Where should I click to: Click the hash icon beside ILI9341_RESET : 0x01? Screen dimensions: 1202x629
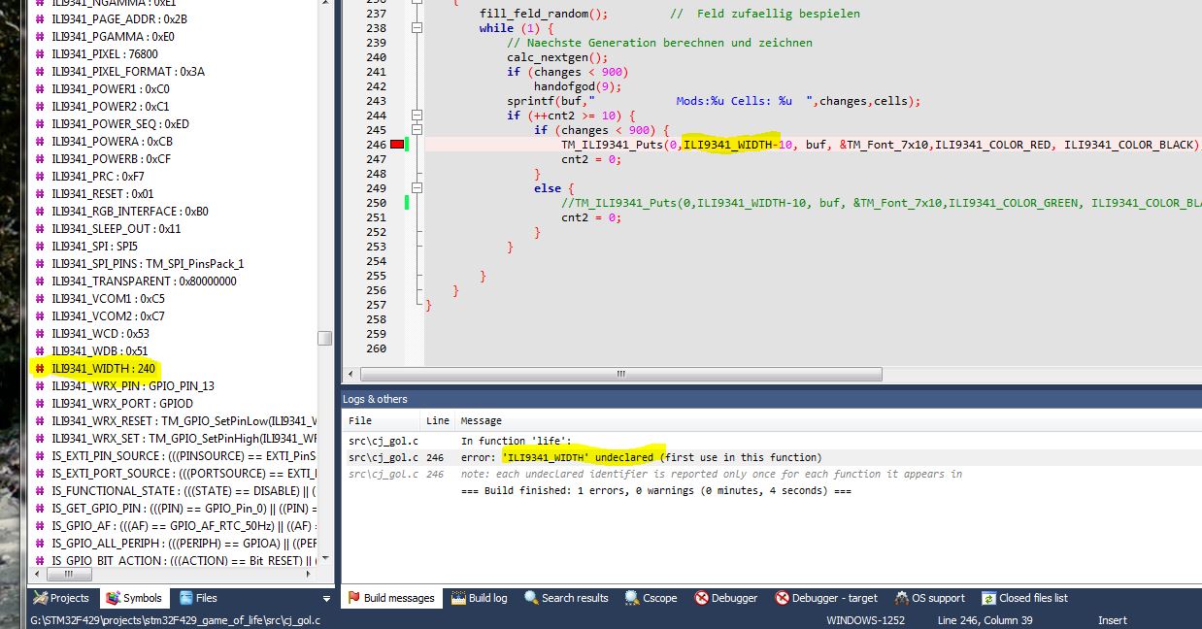point(40,194)
